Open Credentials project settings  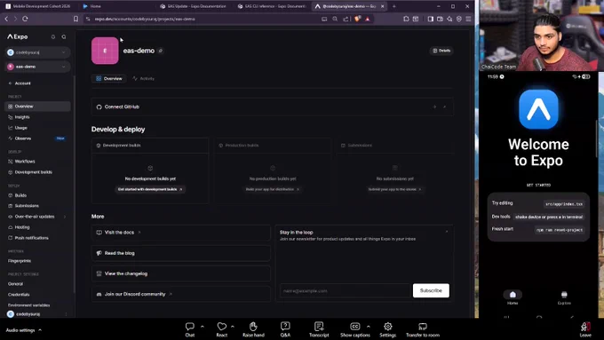point(19,295)
